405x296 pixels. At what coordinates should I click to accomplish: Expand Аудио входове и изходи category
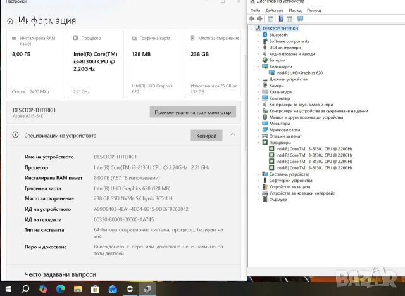point(258,54)
